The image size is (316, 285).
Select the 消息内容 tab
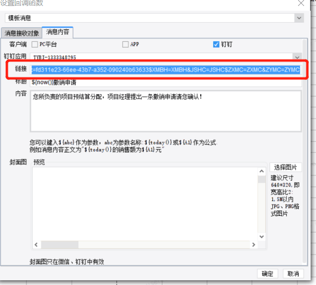pyautogui.click(x=57, y=32)
